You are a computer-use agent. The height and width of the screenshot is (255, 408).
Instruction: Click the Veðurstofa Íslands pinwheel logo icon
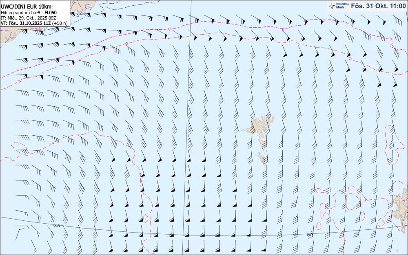tap(332, 6)
